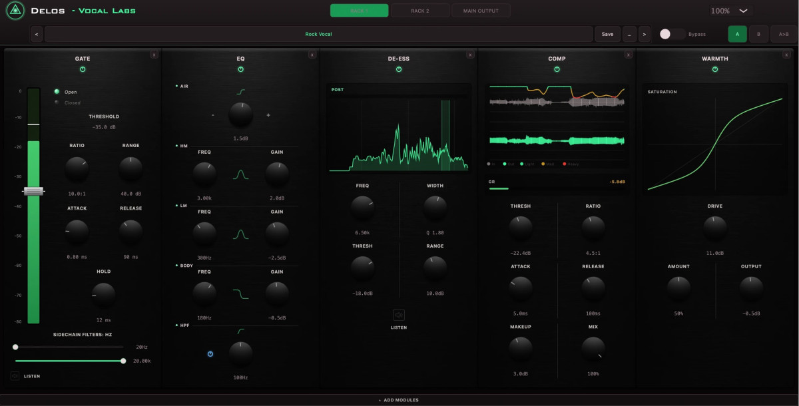Click the BODY low shelf shape icon

240,294
